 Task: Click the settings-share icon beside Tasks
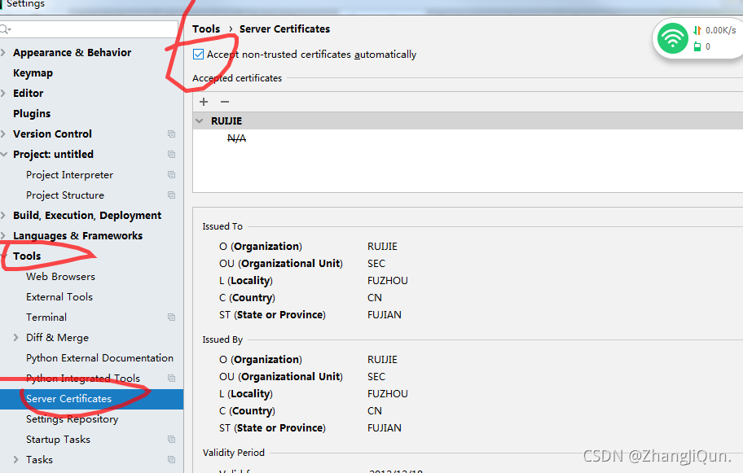(x=170, y=459)
